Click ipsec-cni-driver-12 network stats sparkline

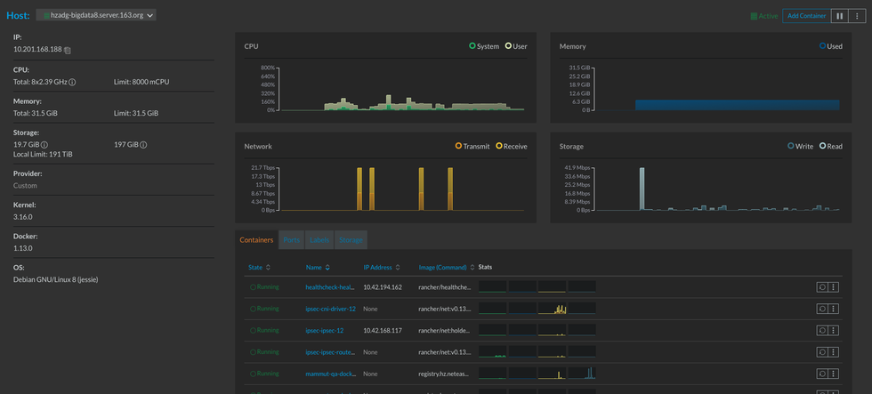tap(552, 309)
